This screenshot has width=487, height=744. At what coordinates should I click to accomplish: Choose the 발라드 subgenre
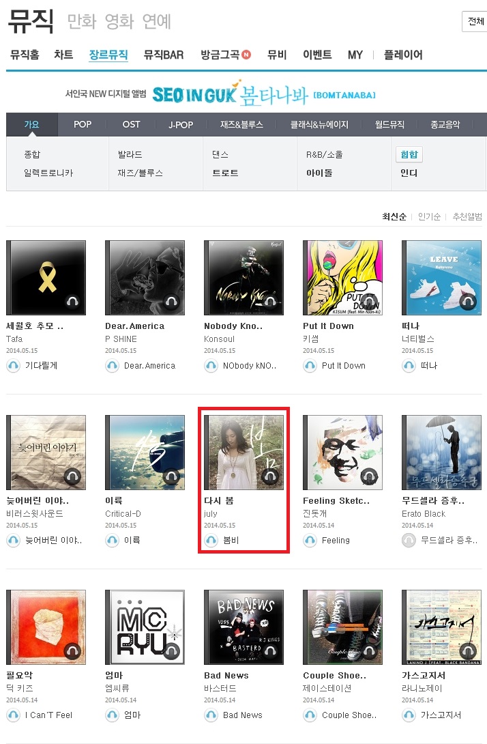click(x=130, y=155)
